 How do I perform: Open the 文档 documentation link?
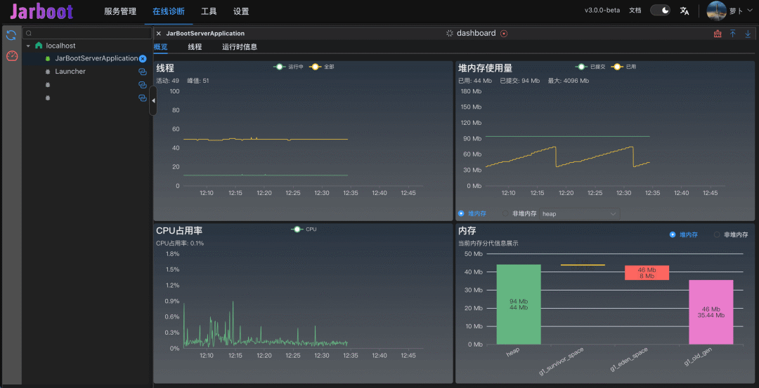pos(635,11)
